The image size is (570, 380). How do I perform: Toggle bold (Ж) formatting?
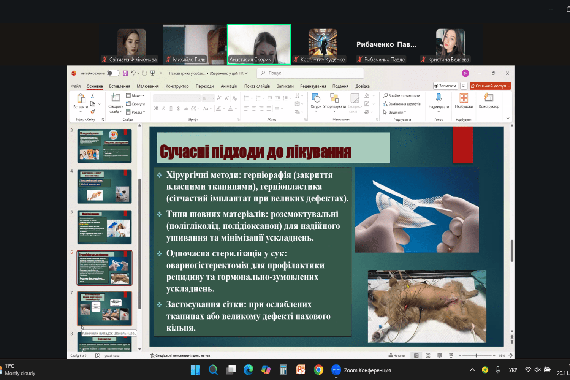[x=157, y=108]
